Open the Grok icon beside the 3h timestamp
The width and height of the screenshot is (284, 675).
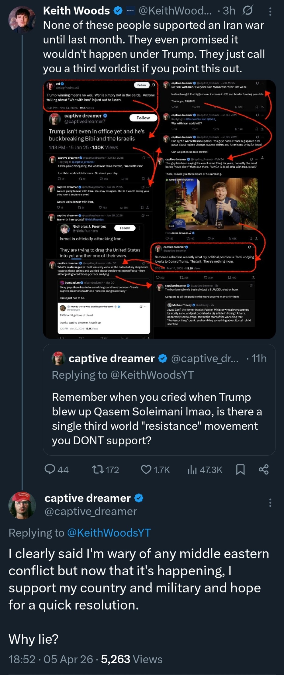click(x=248, y=11)
